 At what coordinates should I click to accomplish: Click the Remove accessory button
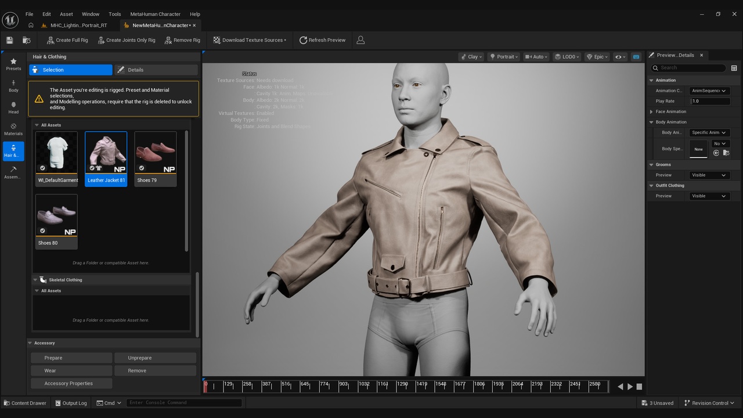[x=155, y=370]
